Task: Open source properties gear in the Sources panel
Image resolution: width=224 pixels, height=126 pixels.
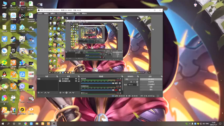Action: coord(67,93)
